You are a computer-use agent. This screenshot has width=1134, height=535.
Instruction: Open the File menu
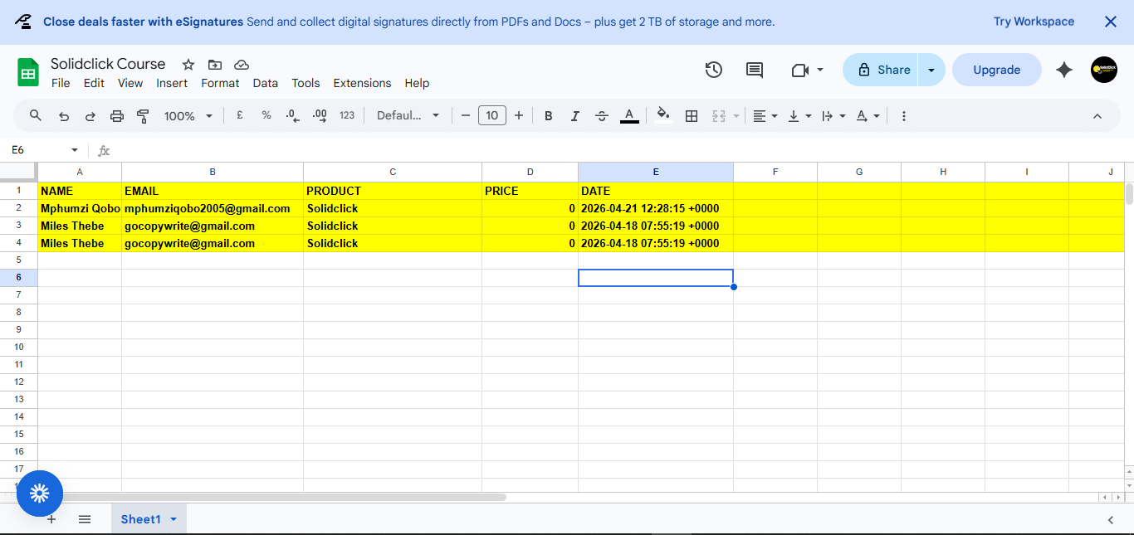point(61,83)
